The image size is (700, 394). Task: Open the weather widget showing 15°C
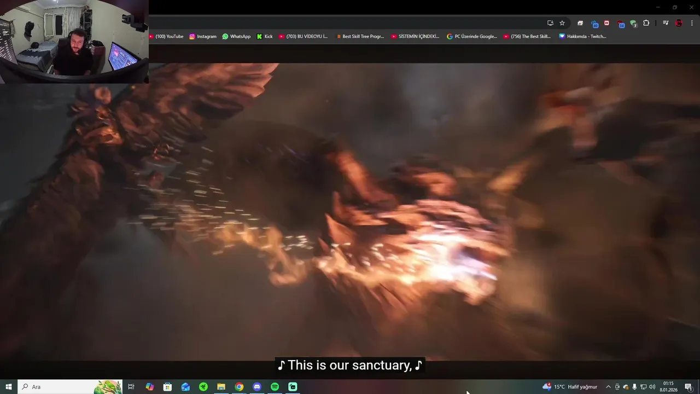pyautogui.click(x=570, y=387)
